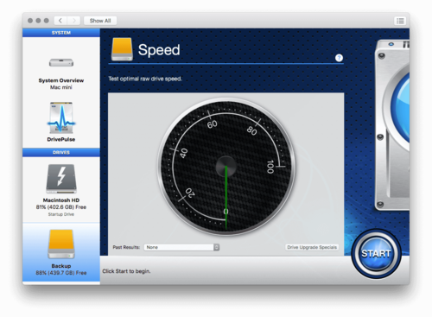Screen dimensions: 432x317
Task: Go back with the left arrow
Action: (x=60, y=21)
